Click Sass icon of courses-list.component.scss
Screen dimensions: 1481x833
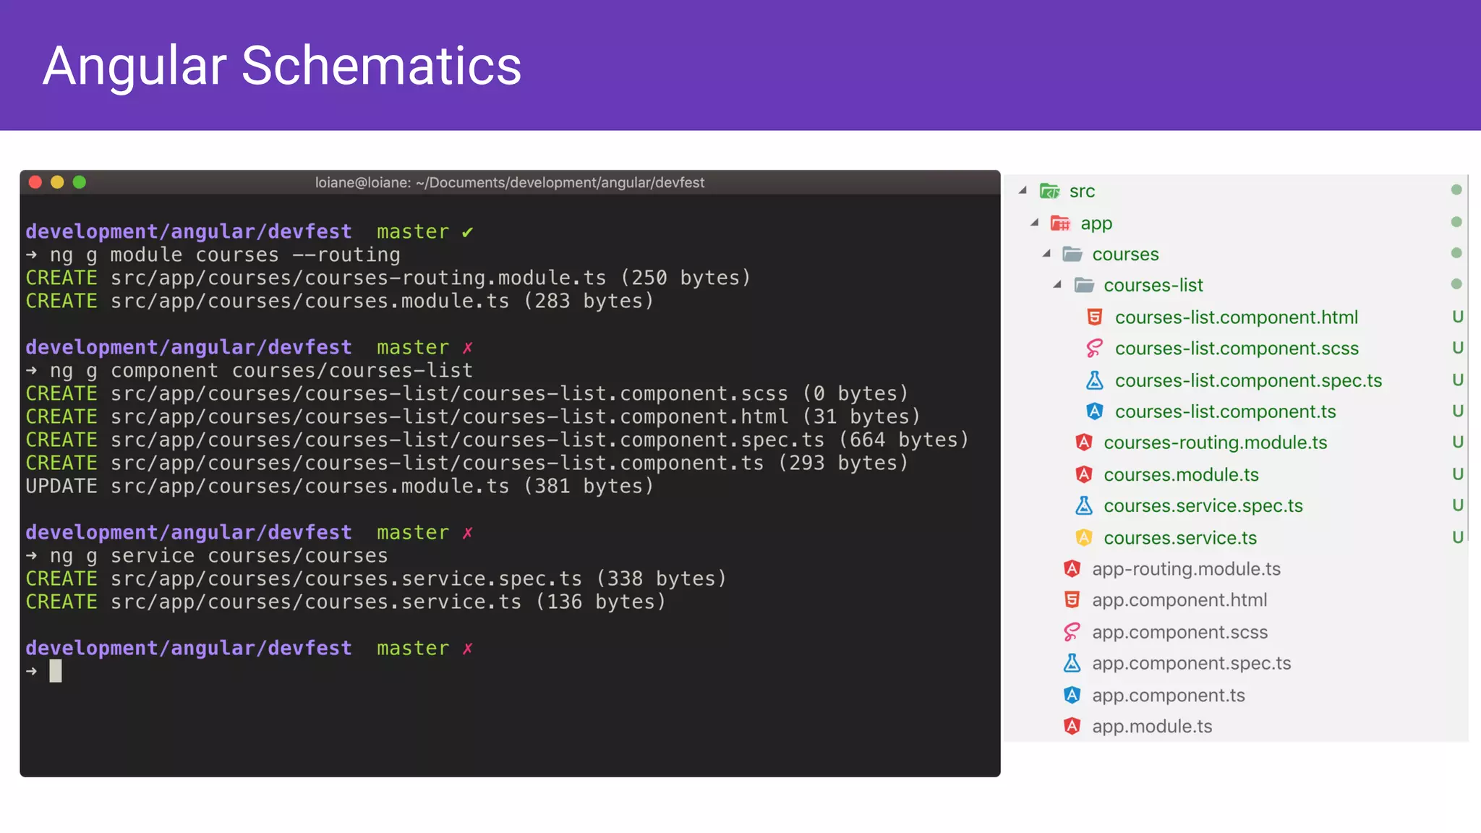click(1095, 349)
